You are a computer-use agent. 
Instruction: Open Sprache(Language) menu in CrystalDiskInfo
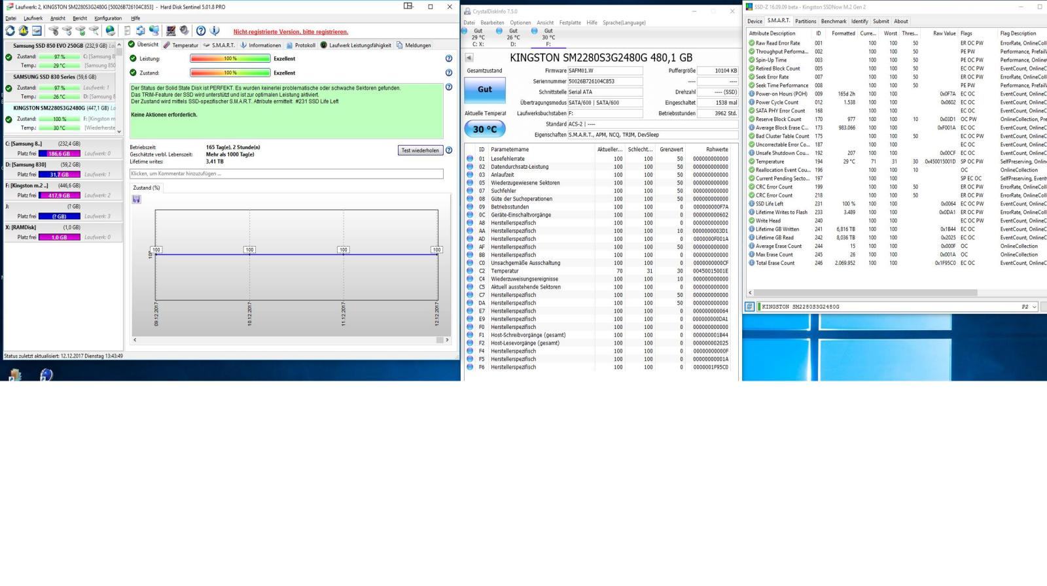pos(624,22)
